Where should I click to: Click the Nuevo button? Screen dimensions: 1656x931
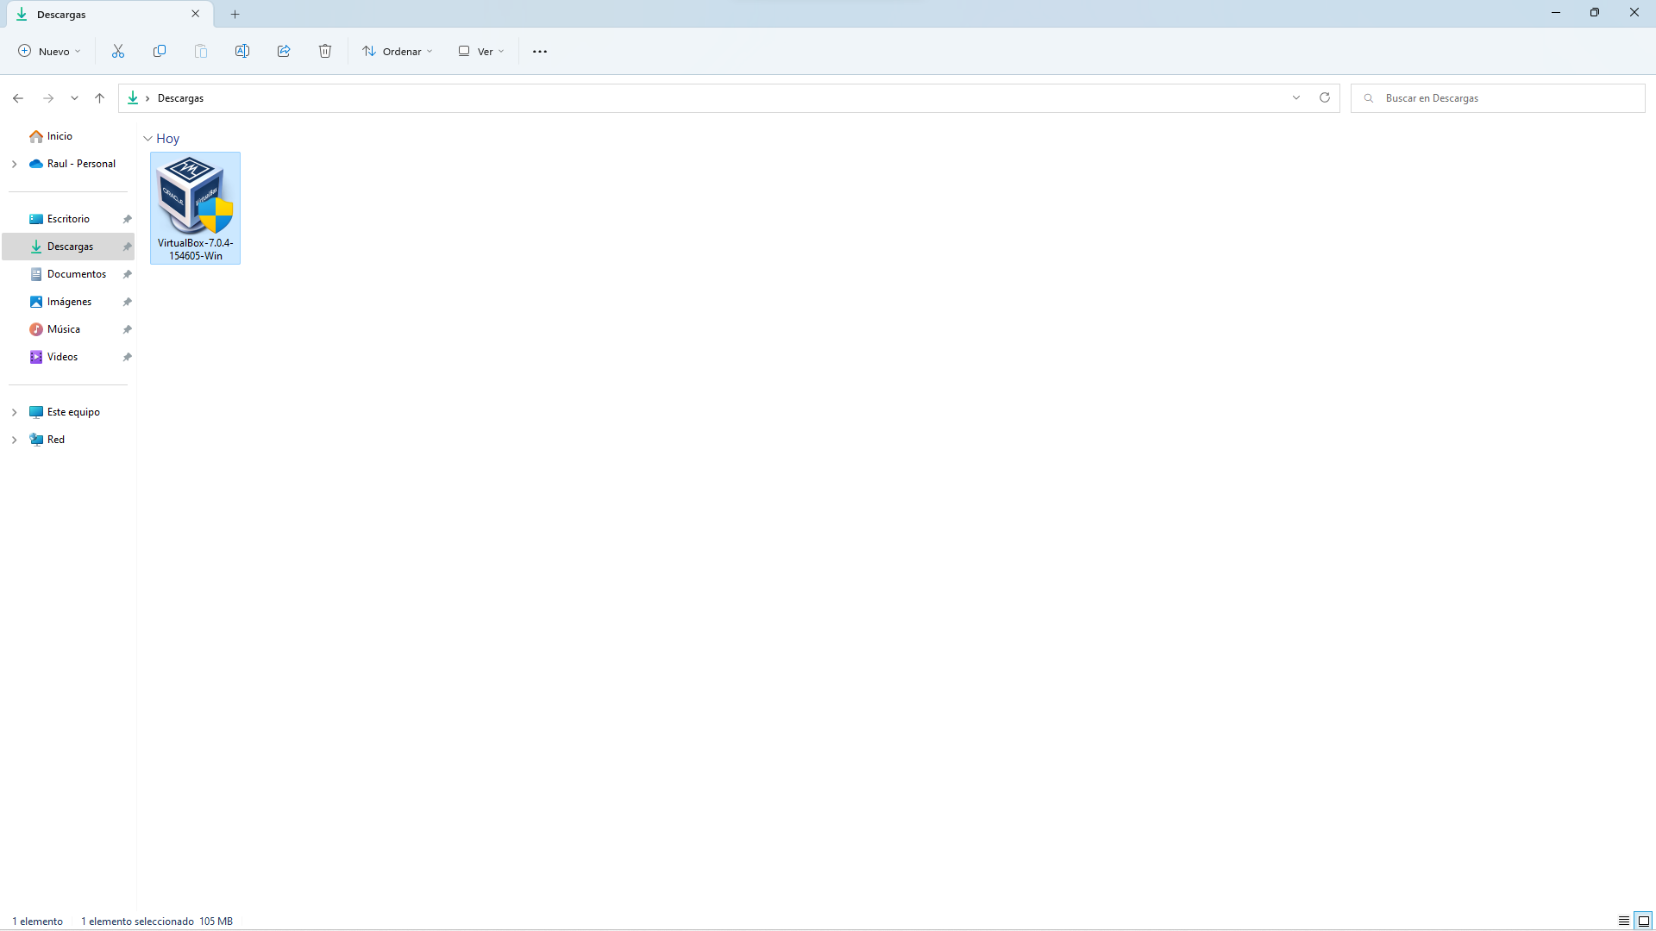coord(50,52)
